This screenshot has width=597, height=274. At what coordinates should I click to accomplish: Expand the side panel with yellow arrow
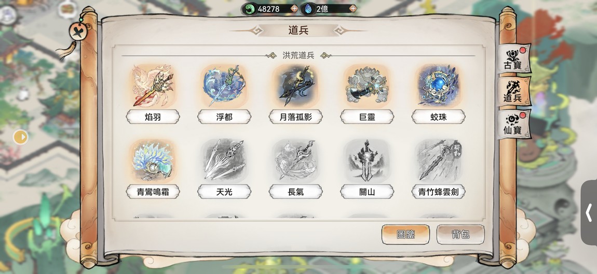coord(21,137)
